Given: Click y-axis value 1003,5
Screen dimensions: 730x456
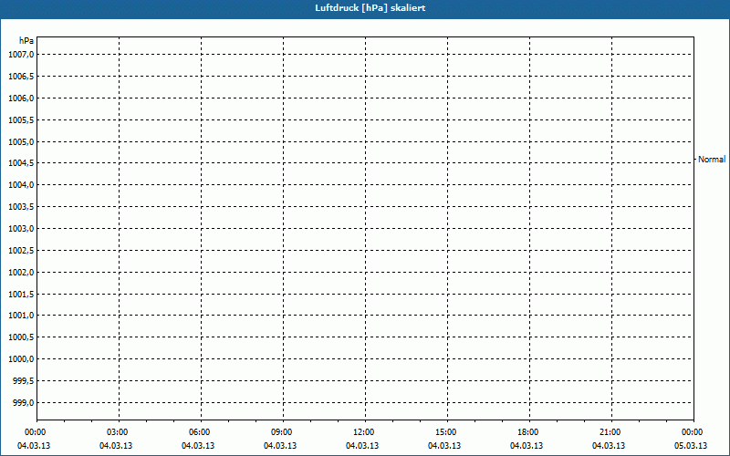Looking at the screenshot, I should [x=21, y=207].
